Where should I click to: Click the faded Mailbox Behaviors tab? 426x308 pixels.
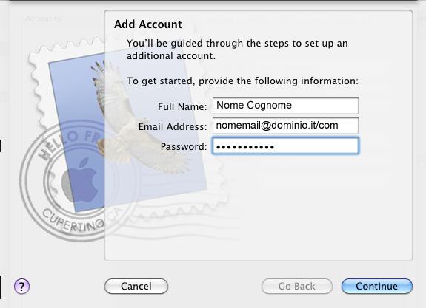(284, 20)
